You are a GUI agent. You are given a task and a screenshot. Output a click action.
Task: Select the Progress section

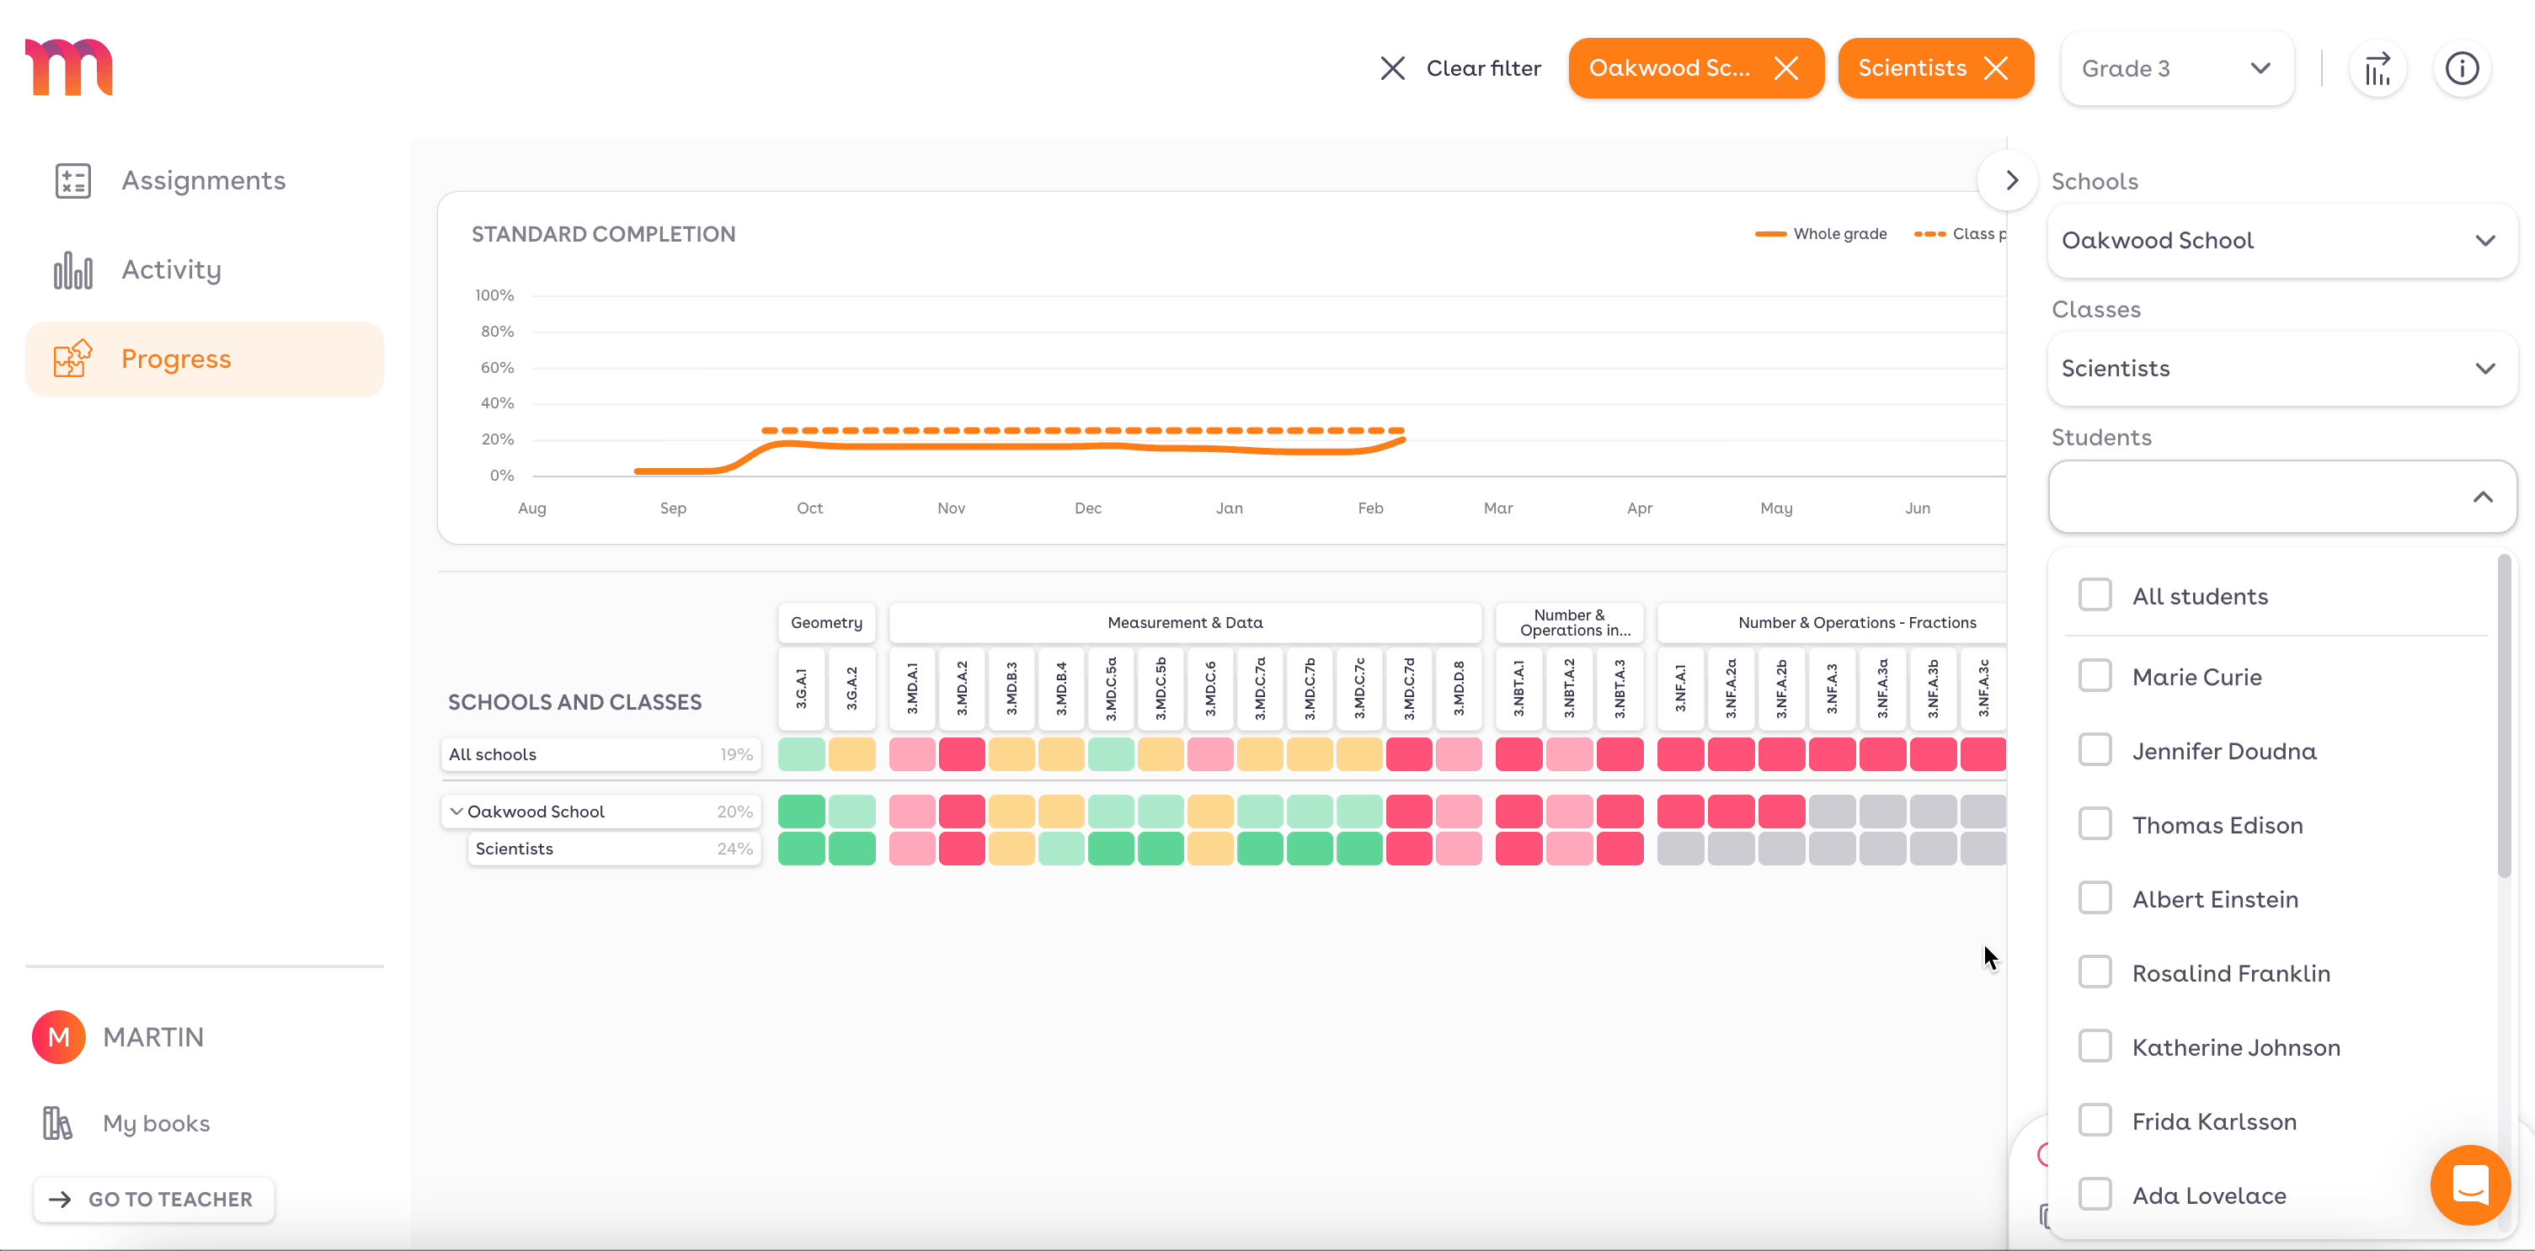204,359
